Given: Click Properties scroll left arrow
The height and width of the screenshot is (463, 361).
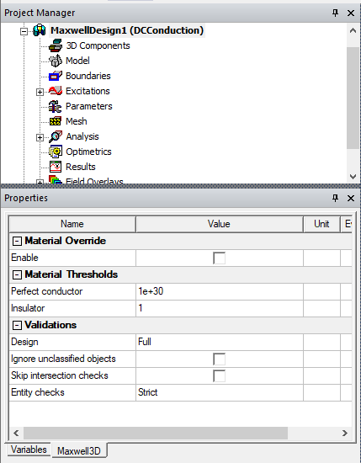Looking at the screenshot, I should (16, 434).
